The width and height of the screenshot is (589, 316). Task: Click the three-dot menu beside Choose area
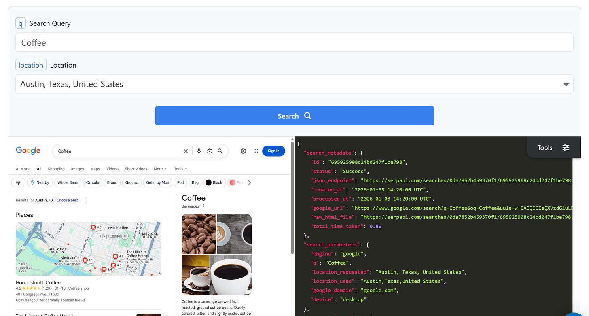tap(85, 200)
